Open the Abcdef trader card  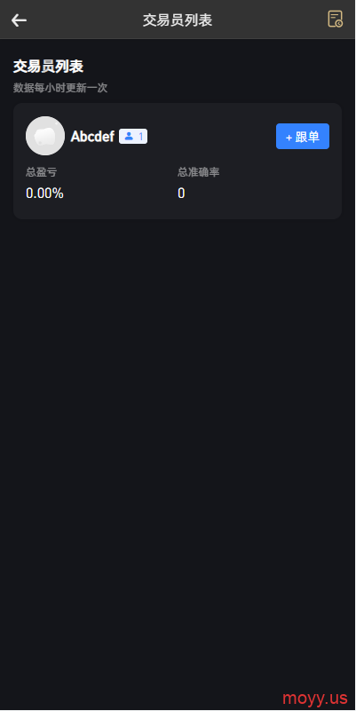(x=178, y=161)
